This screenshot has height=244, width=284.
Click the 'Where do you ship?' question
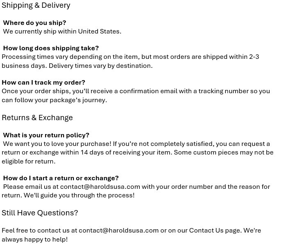(34, 23)
